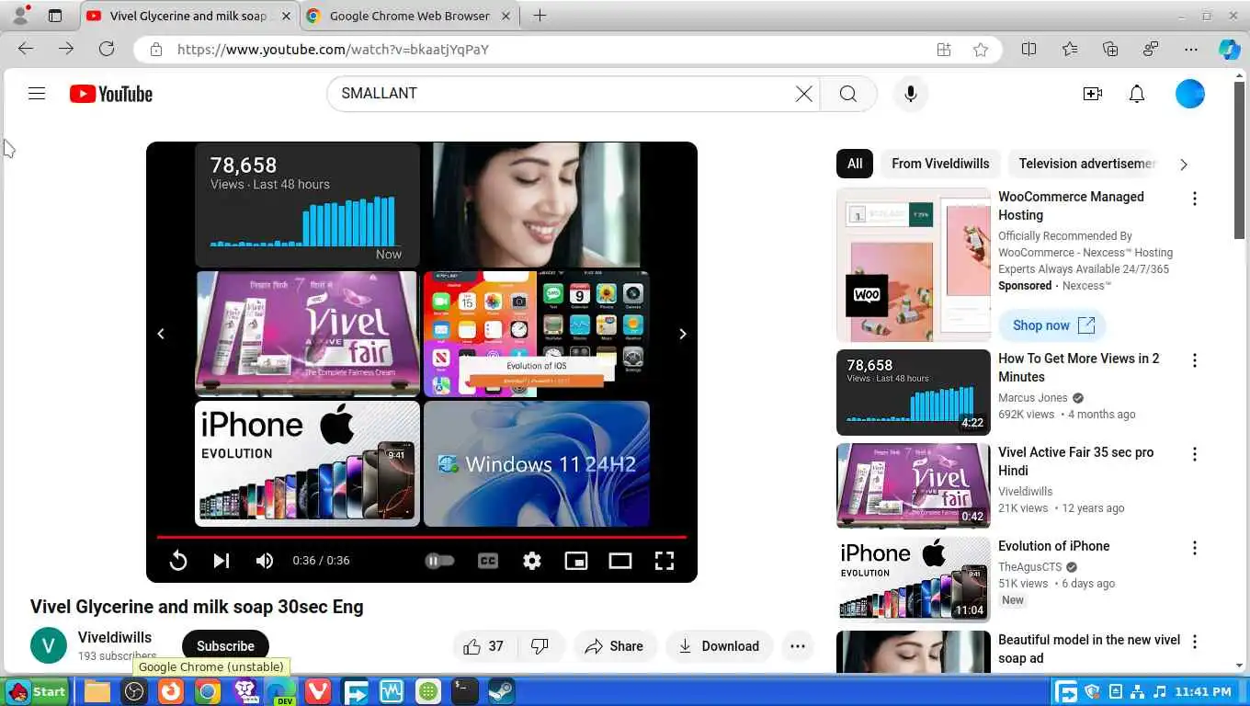Open options for WooCommerce Managed Hosting ad
Screen dimensions: 1250x706
(1195, 199)
